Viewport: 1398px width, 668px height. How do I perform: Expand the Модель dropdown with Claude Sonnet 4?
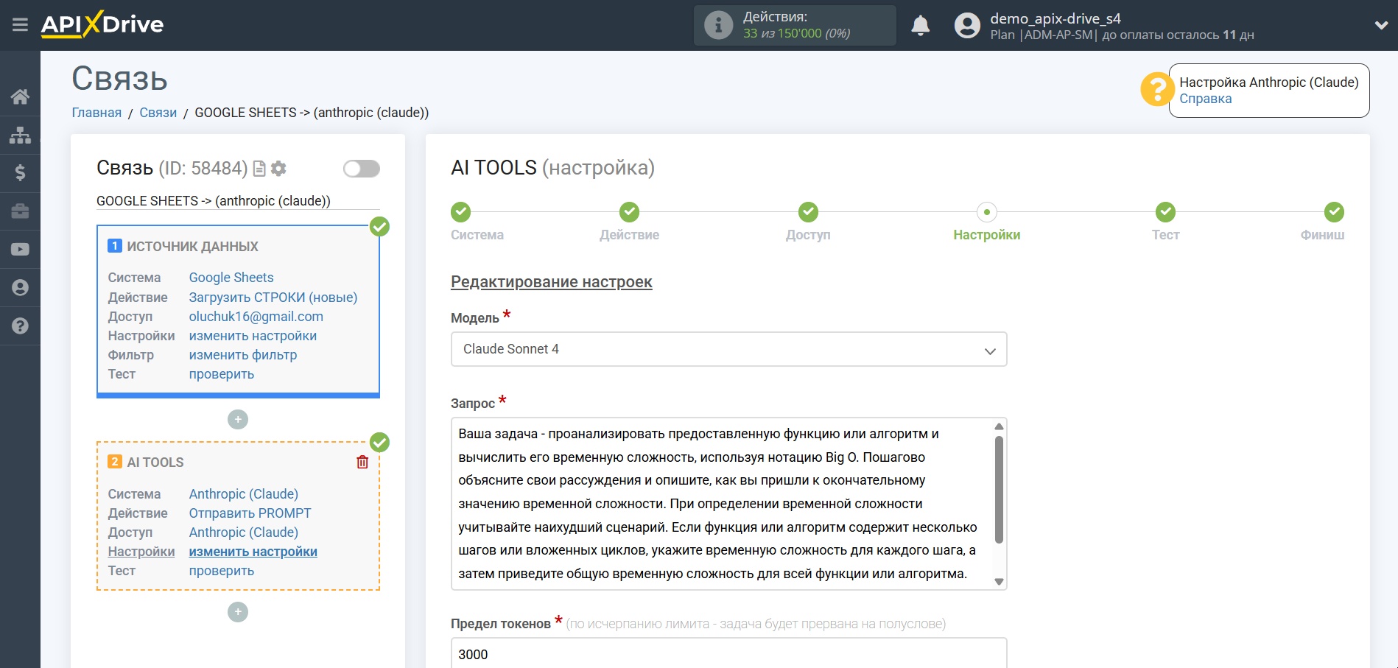click(728, 349)
